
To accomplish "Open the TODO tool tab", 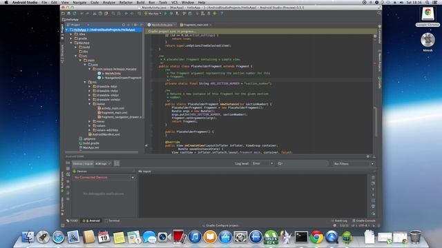I will (x=72, y=220).
